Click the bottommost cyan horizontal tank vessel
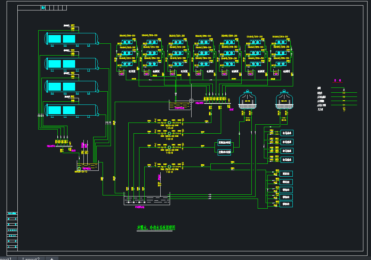This screenshot has width=371, height=260. pyautogui.click(x=71, y=110)
